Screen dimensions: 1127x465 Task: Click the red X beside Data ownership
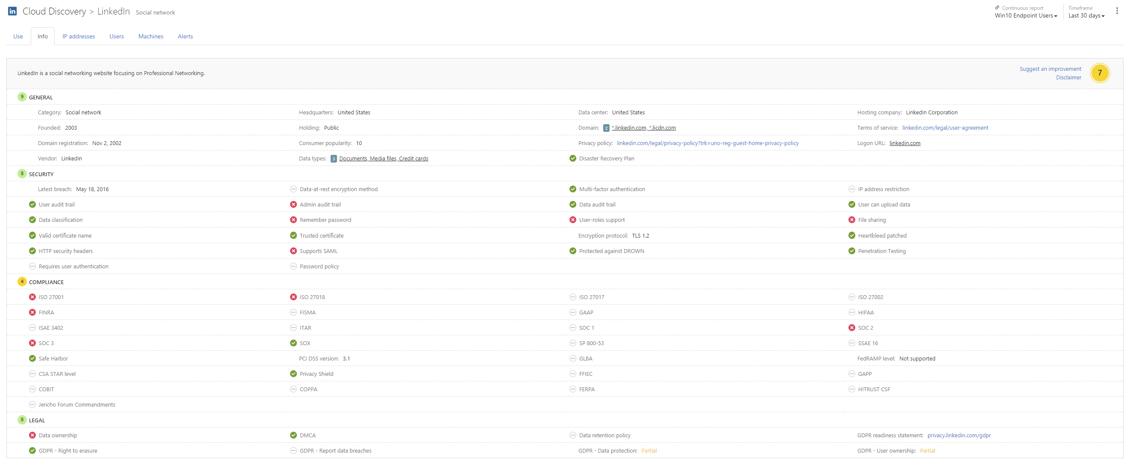tap(32, 435)
